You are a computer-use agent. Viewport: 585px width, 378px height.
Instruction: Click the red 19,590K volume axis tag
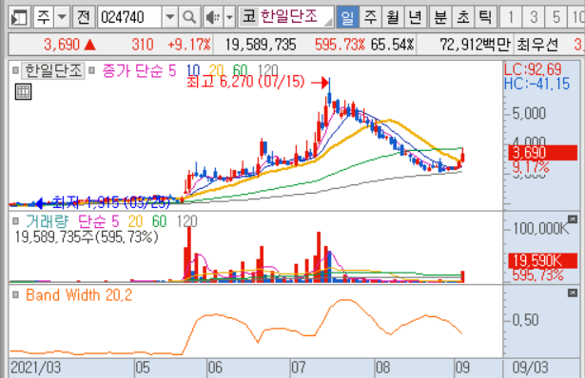pos(543,260)
